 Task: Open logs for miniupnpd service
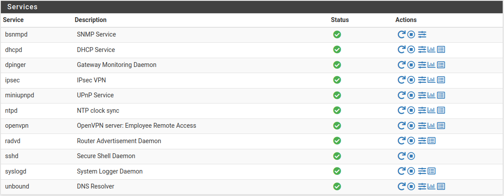click(x=441, y=95)
